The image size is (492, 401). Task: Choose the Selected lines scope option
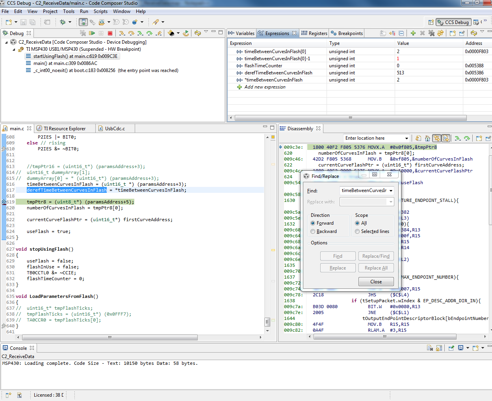pyautogui.click(x=357, y=231)
